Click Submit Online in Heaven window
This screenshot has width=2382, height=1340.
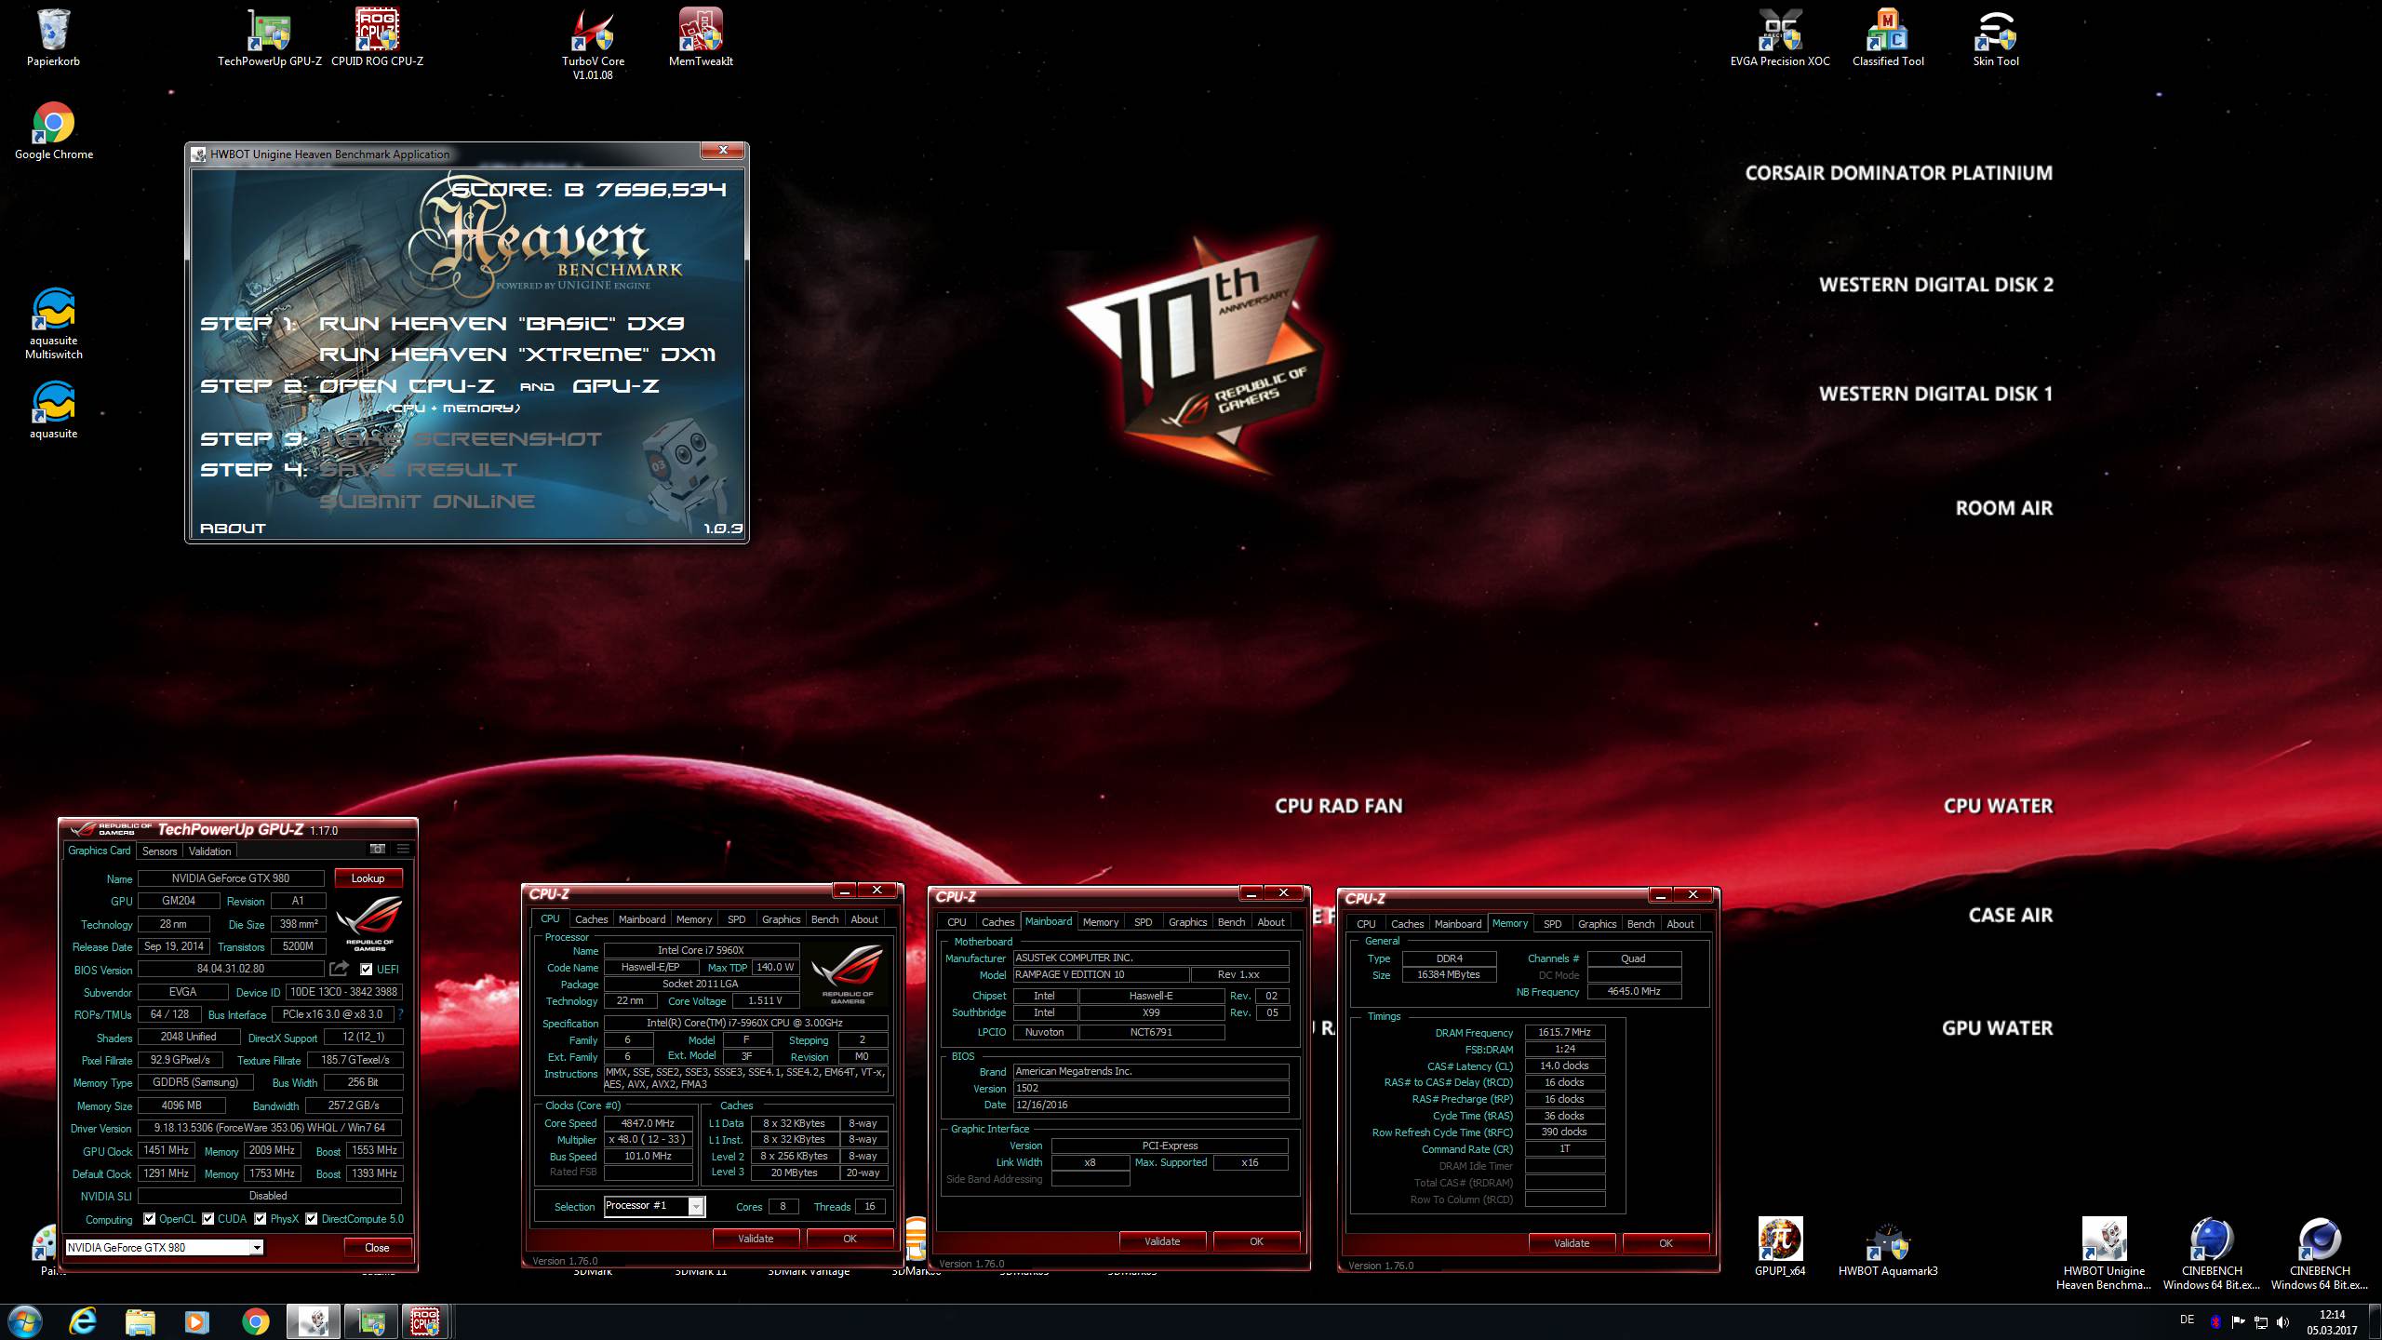pos(427,501)
